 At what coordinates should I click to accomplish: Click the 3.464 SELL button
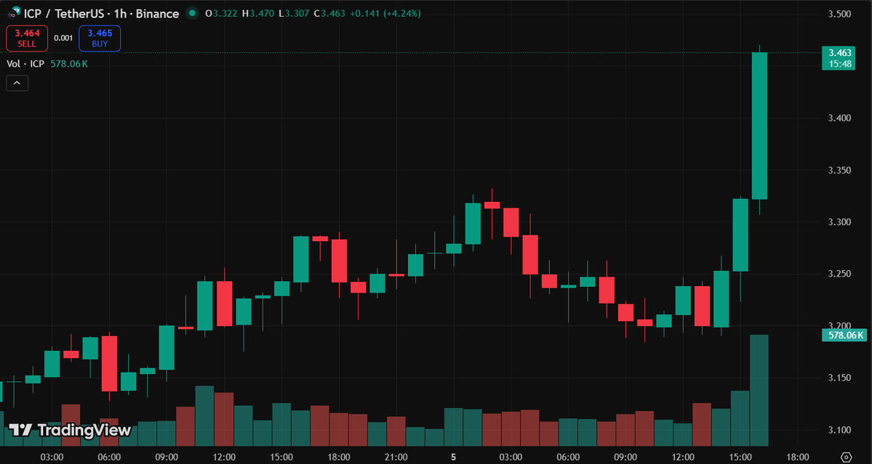[x=27, y=38]
